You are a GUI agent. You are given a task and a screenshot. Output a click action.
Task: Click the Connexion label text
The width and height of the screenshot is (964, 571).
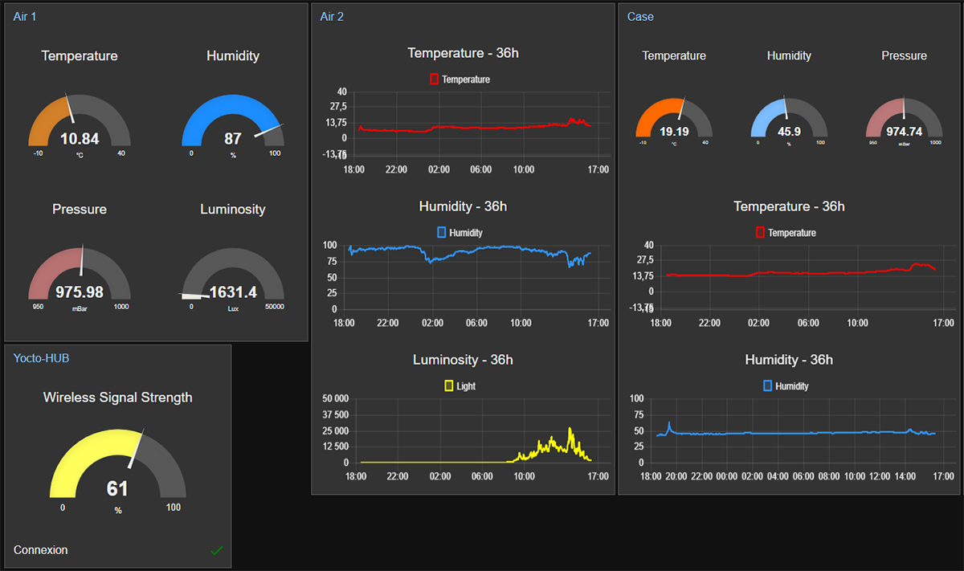(41, 550)
